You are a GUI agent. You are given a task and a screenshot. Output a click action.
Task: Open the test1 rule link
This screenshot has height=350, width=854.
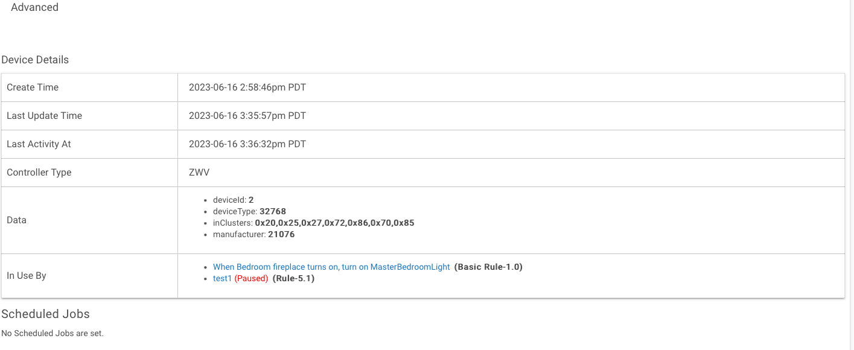click(222, 278)
